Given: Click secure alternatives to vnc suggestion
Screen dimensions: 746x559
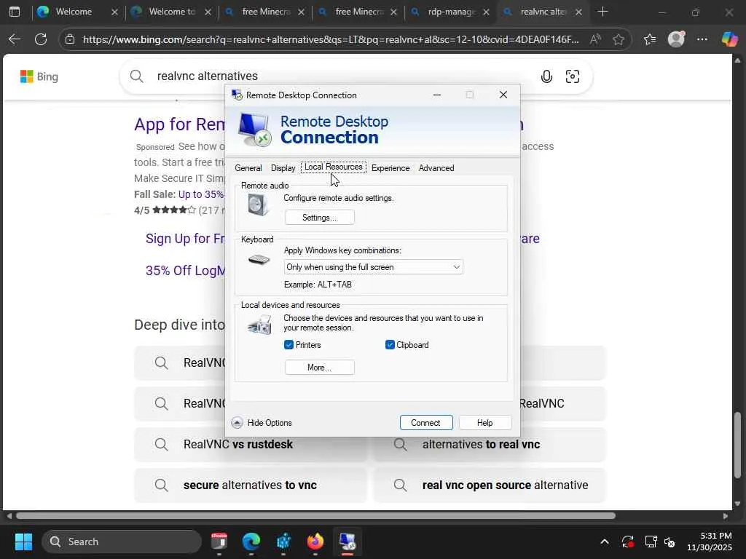Looking at the screenshot, I should (251, 485).
